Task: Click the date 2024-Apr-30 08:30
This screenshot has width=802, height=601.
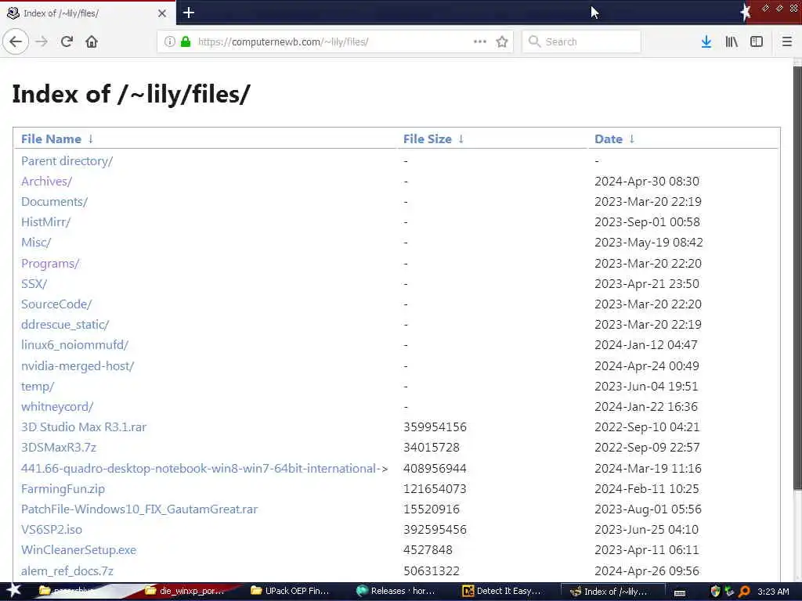Action: pyautogui.click(x=646, y=182)
